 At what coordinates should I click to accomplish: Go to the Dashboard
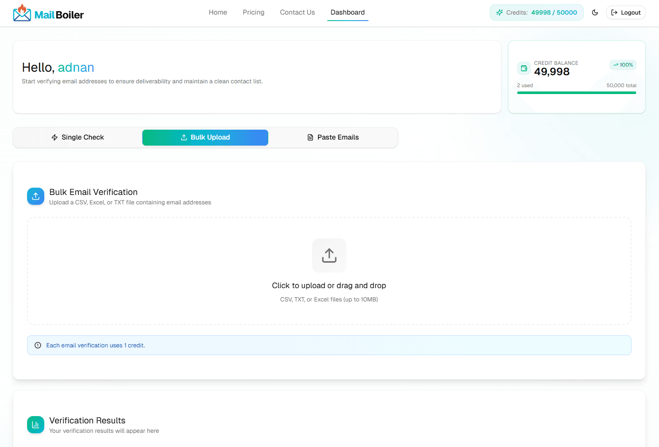[347, 12]
